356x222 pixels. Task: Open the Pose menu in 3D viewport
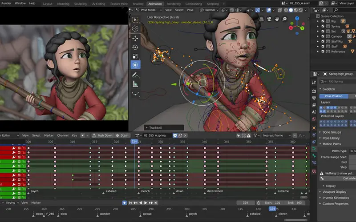pyautogui.click(x=190, y=10)
